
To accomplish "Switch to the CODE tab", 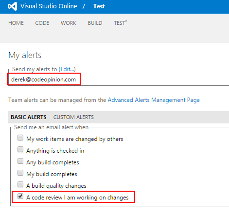I will tap(42, 23).
